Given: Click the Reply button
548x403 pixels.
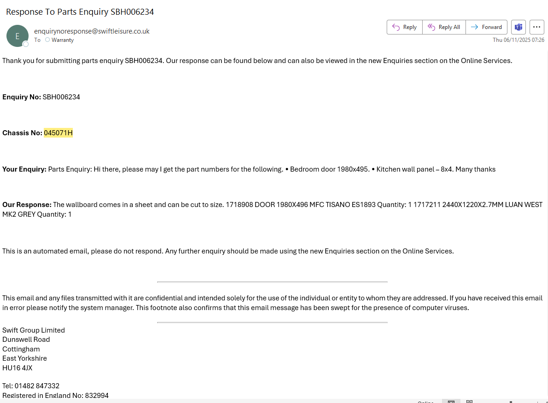Looking at the screenshot, I should pyautogui.click(x=404, y=27).
